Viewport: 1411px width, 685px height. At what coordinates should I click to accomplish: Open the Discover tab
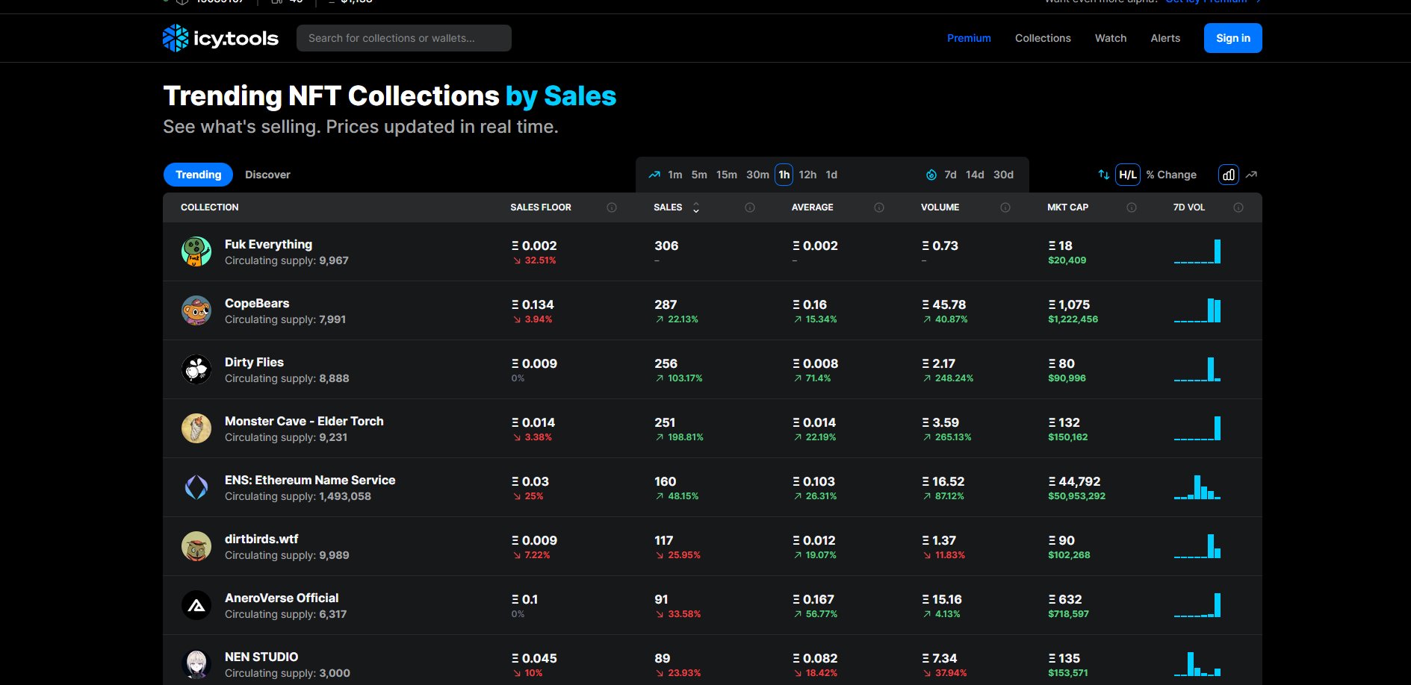(267, 175)
